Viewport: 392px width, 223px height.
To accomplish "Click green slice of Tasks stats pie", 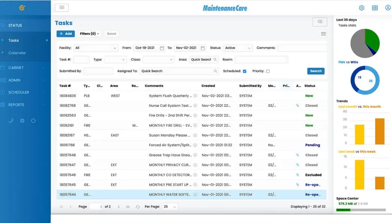I will (x=373, y=40).
